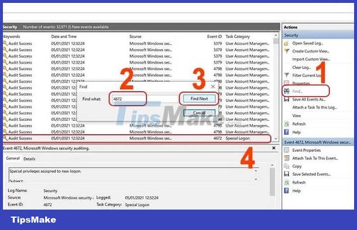Open Saved Log folder icon in Actions
Image resolution: width=357 pixels, height=230 pixels.
[x=286, y=43]
